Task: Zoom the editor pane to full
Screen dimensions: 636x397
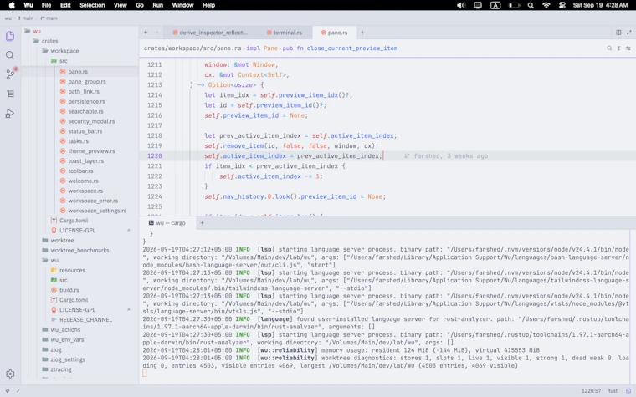Action: pos(629,33)
